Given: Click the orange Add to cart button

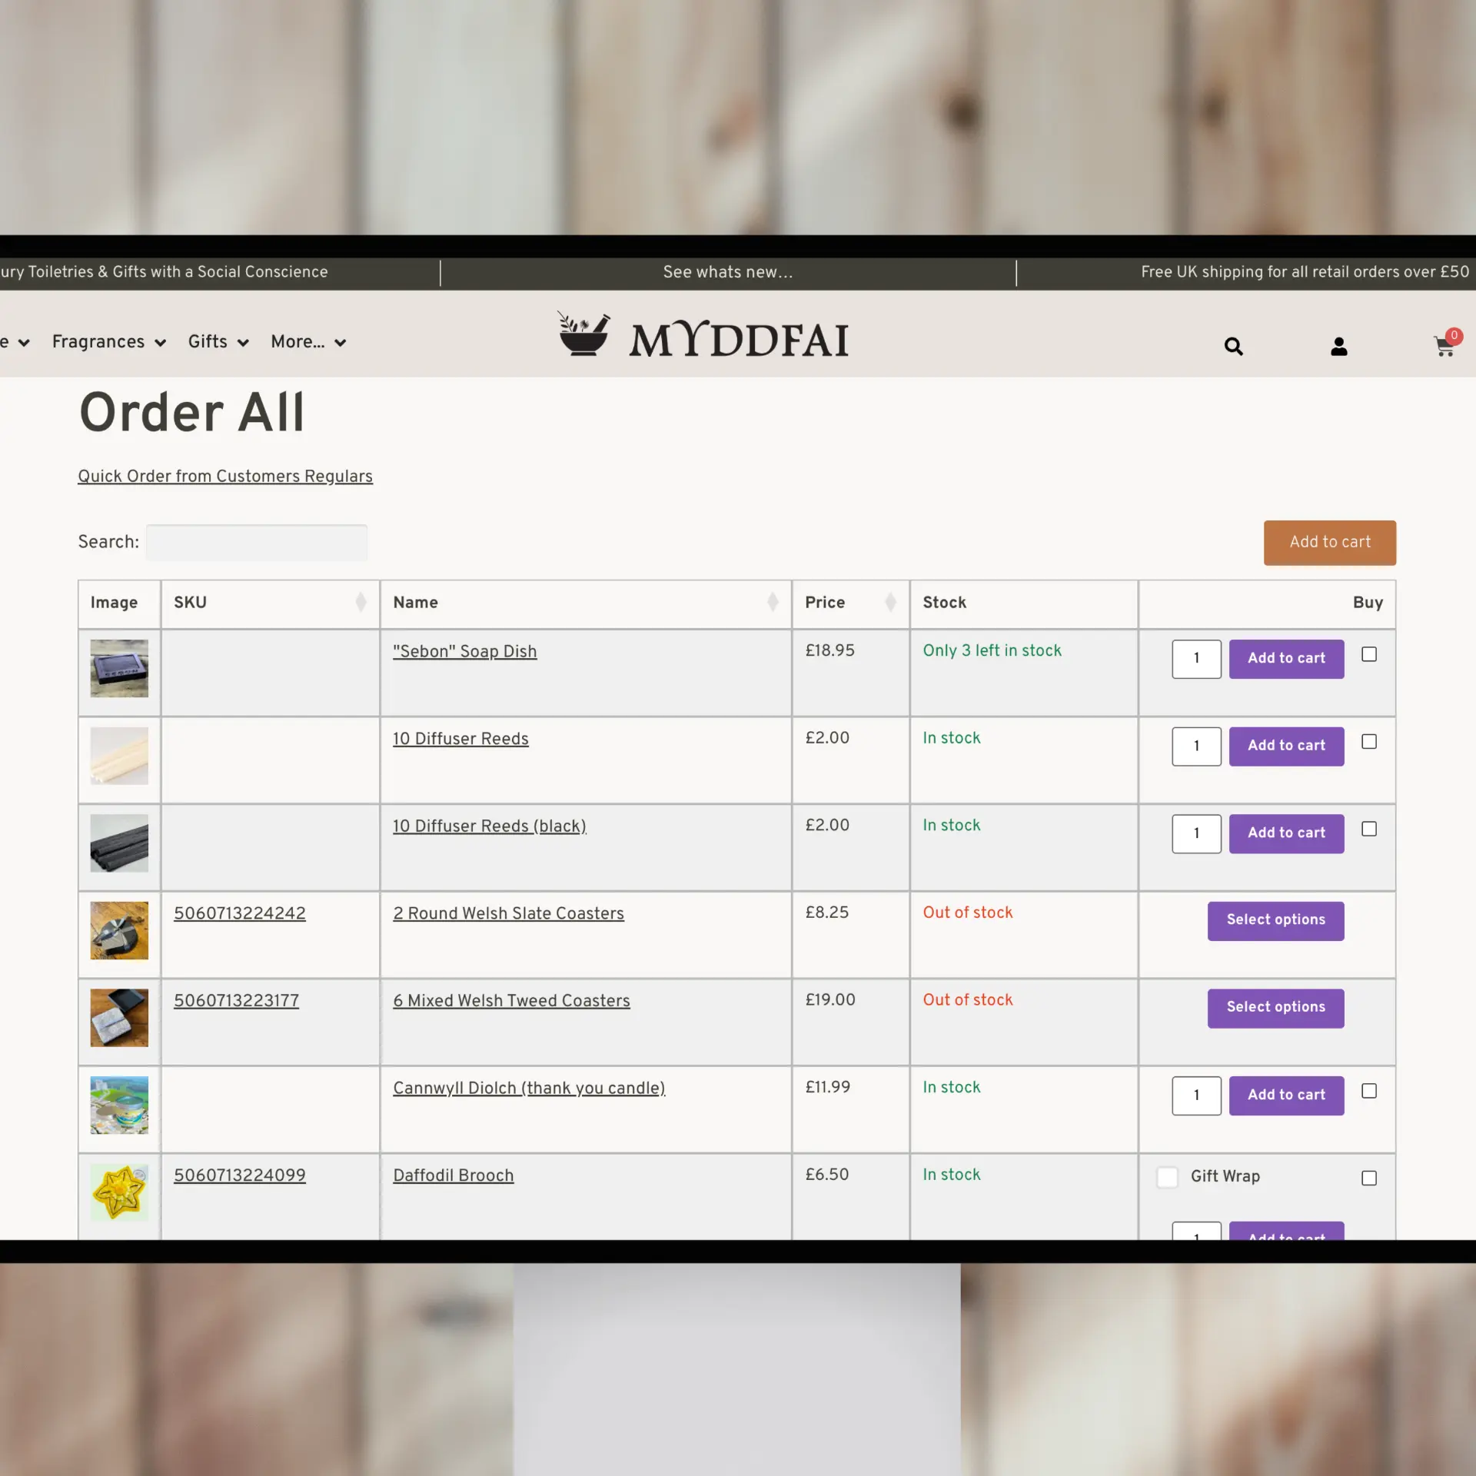Looking at the screenshot, I should pyautogui.click(x=1329, y=542).
